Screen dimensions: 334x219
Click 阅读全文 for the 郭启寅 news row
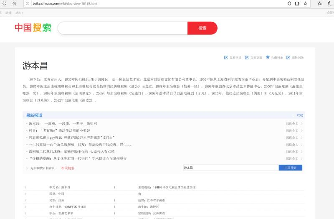pyautogui.click(x=292, y=138)
